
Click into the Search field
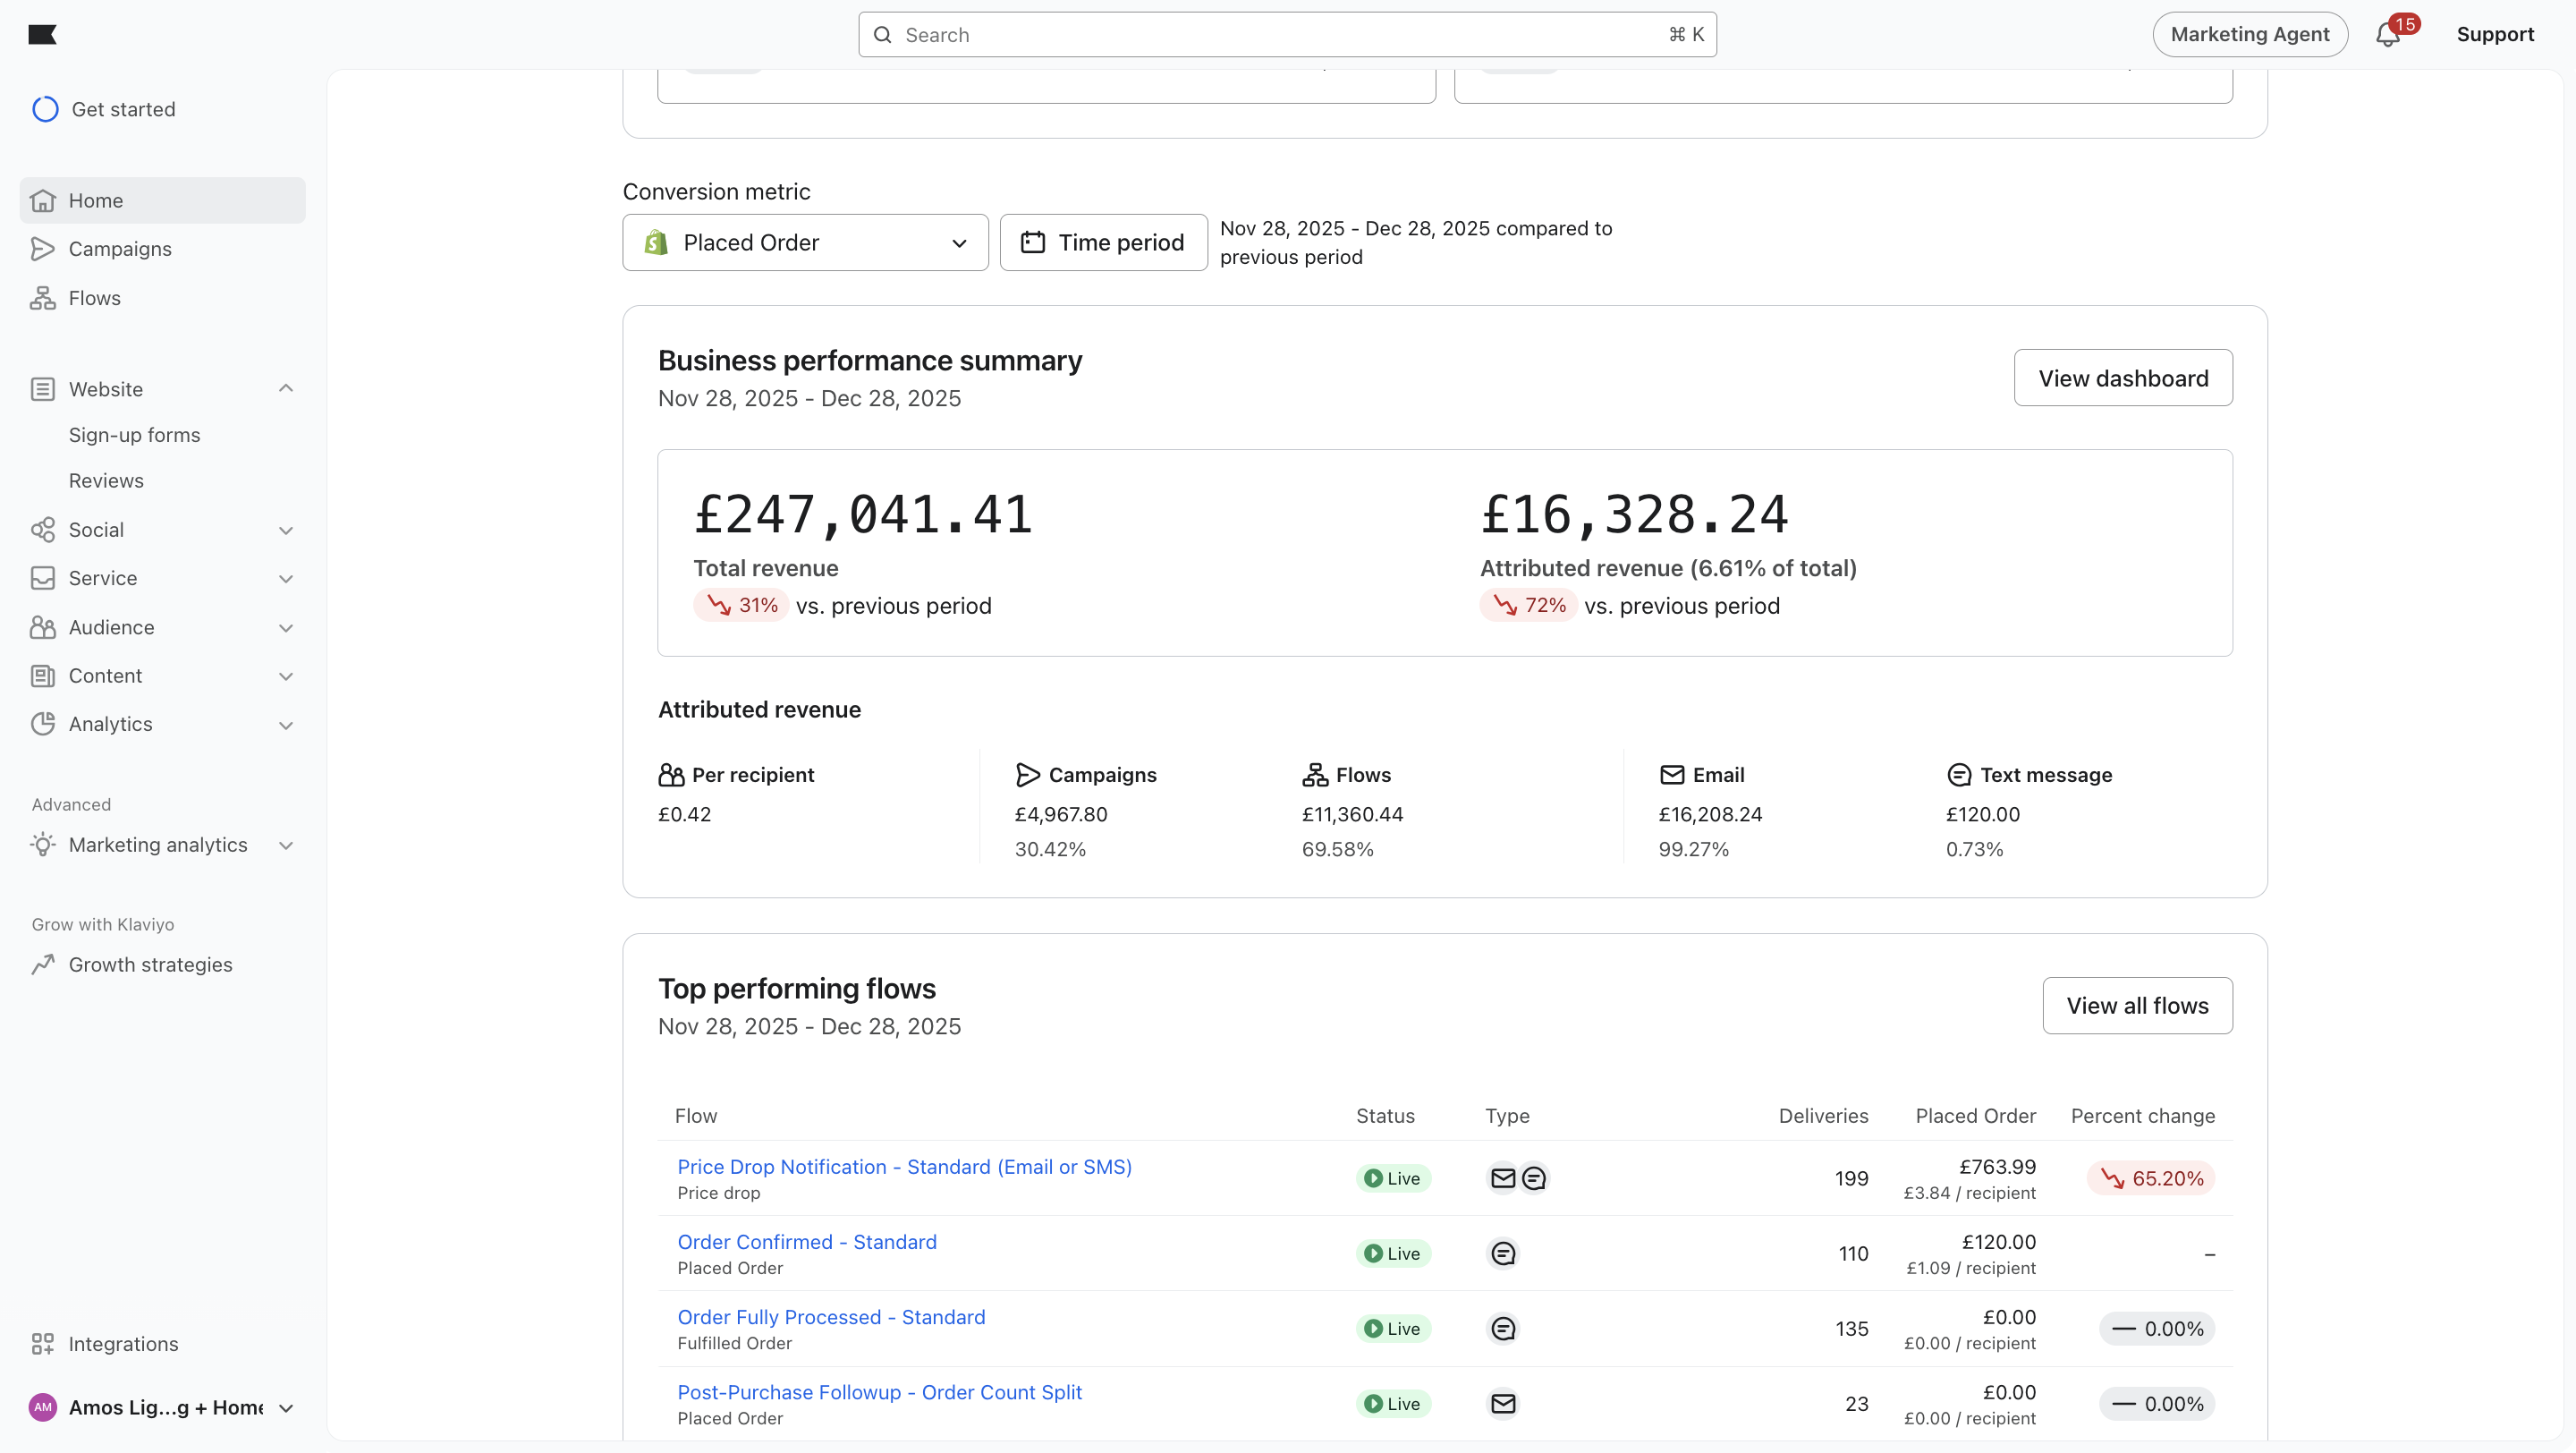coord(1280,35)
